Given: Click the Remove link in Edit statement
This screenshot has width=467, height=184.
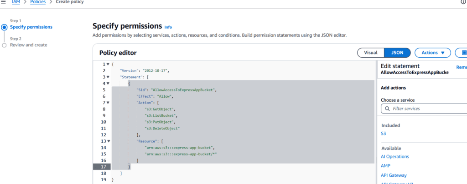Looking at the screenshot, I should [x=462, y=67].
